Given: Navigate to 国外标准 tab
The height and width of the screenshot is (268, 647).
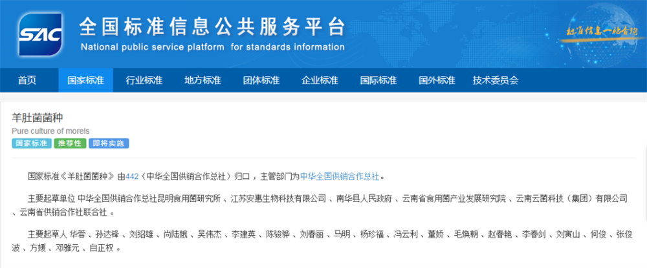Looking at the screenshot, I should point(437,81).
